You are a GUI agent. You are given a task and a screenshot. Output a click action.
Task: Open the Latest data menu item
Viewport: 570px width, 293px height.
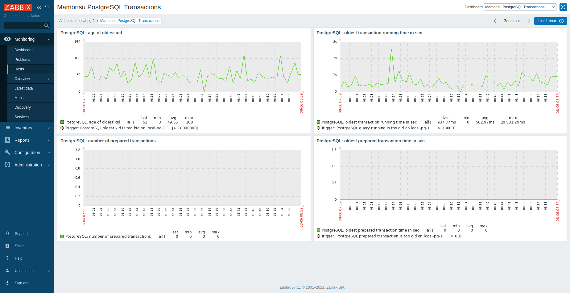pyautogui.click(x=31, y=88)
